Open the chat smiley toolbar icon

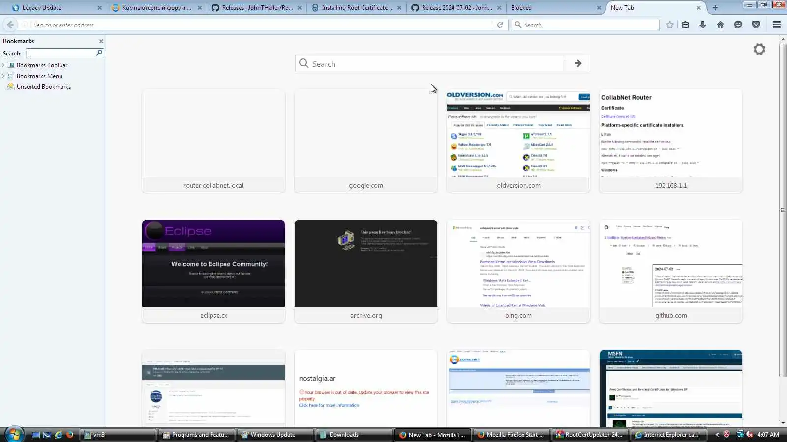click(x=738, y=25)
